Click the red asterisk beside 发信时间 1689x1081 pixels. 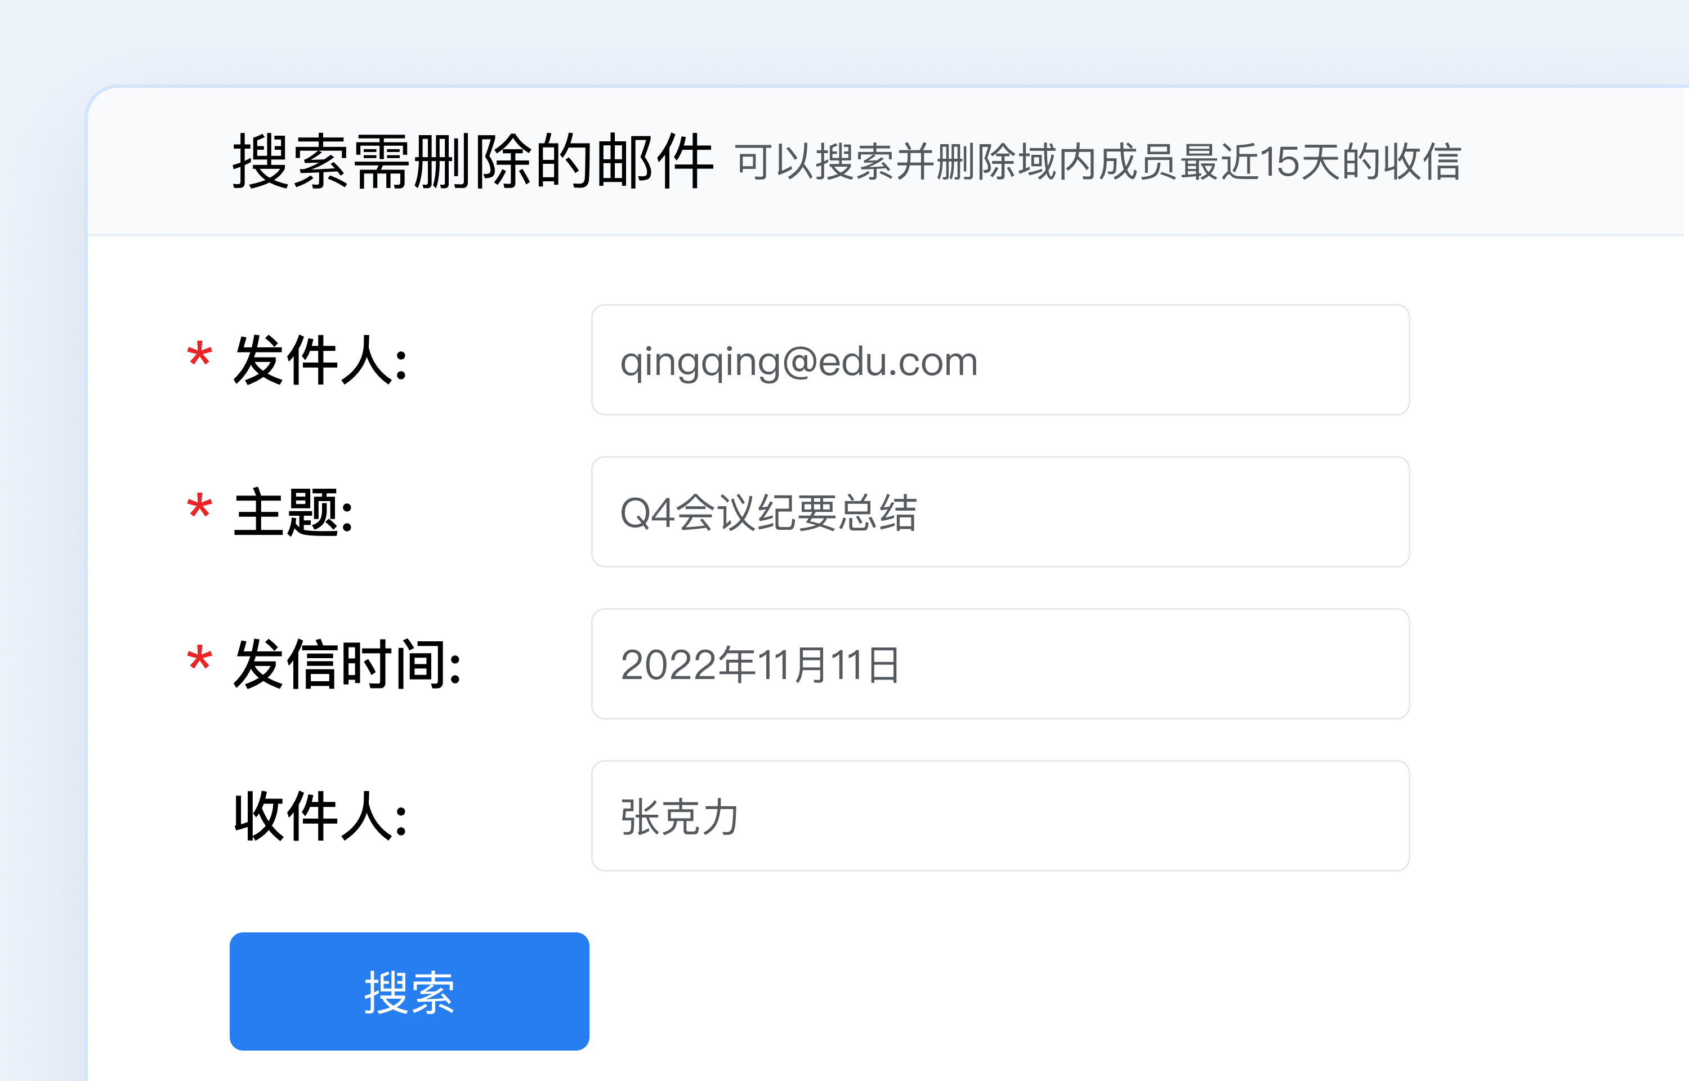[199, 659]
